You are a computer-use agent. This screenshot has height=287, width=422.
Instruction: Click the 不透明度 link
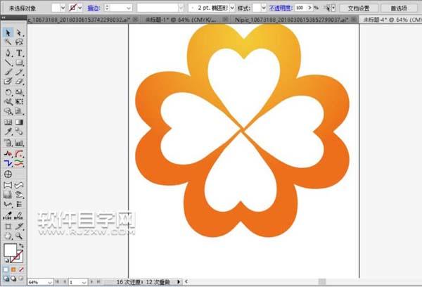pos(280,7)
